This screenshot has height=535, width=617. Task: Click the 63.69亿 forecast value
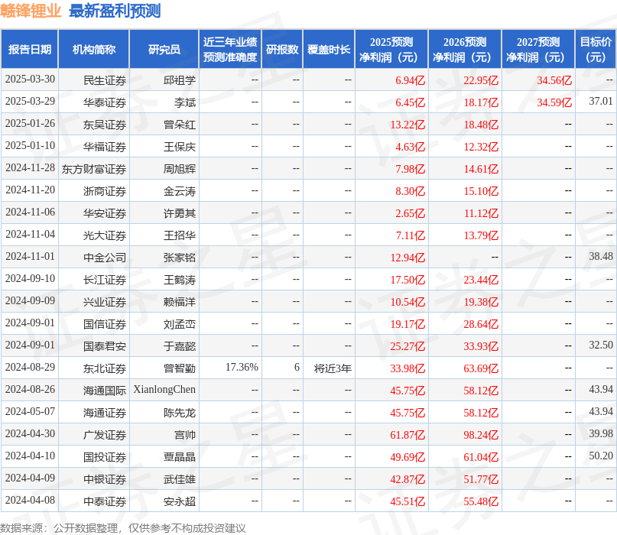click(481, 368)
